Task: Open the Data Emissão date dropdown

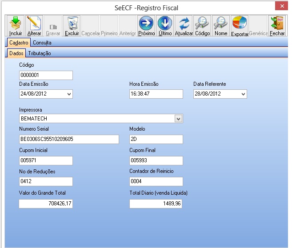Action: [x=68, y=94]
